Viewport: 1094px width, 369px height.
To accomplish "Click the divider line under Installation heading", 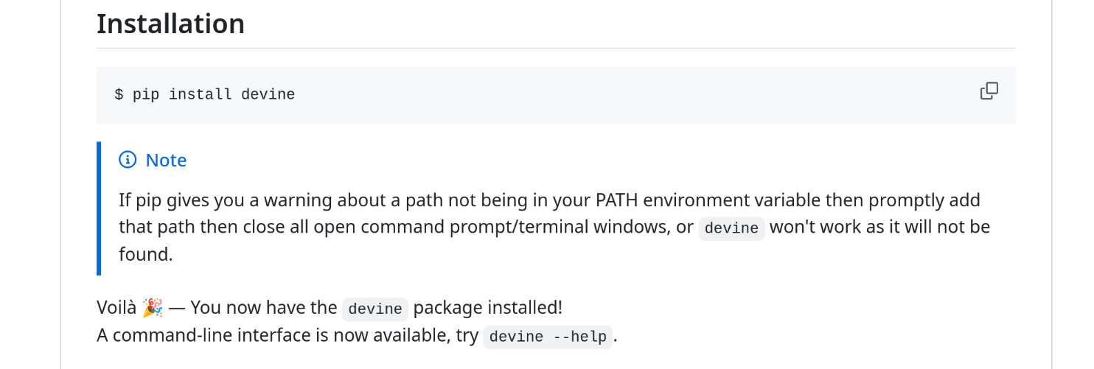I will tap(556, 49).
